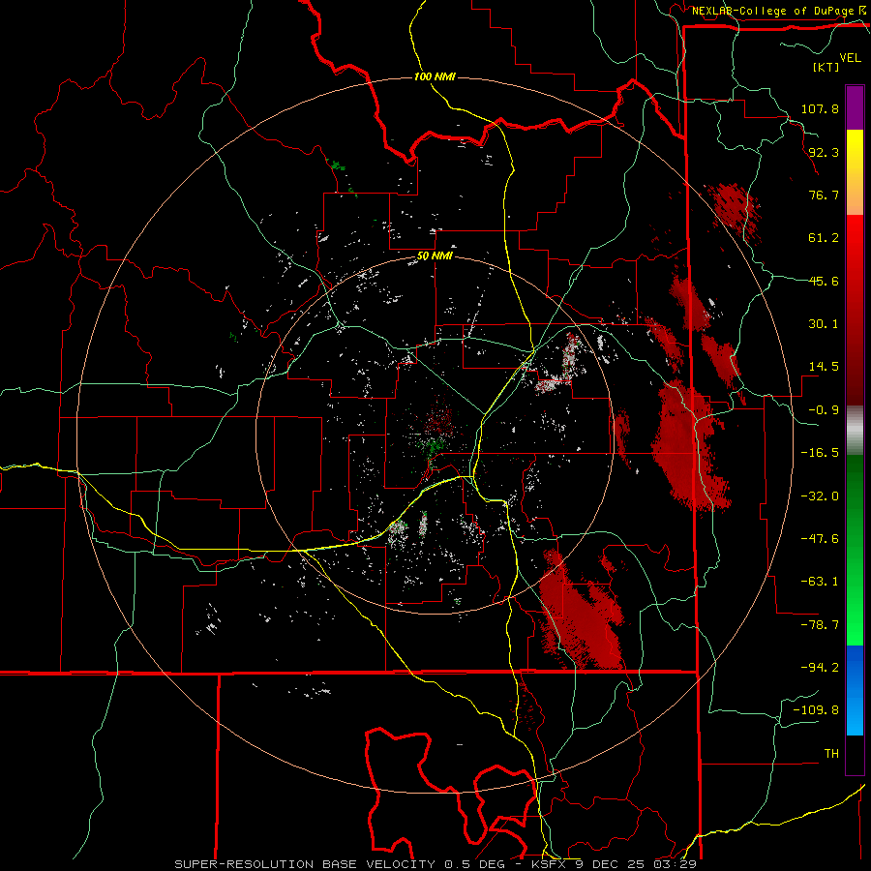Click the NEXLAB-College of DuPage credit text

[775, 11]
